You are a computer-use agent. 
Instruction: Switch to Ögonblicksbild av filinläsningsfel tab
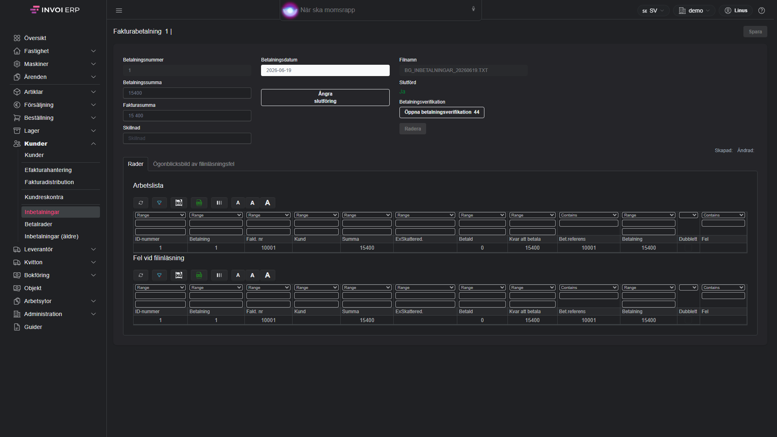click(193, 164)
